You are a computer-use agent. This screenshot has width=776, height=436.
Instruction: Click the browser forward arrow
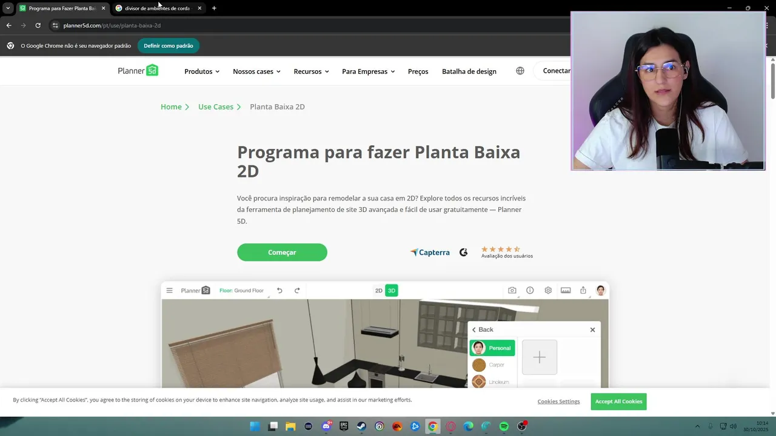point(23,25)
